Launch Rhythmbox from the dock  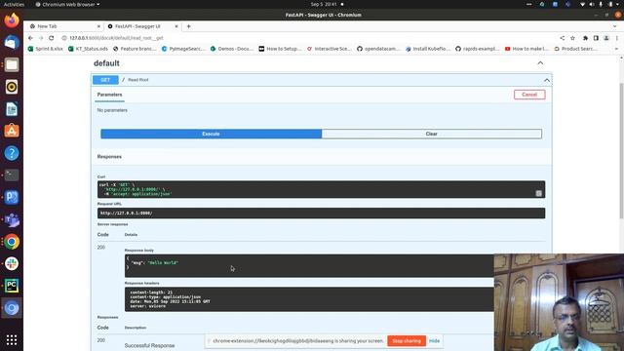pyautogui.click(x=12, y=87)
